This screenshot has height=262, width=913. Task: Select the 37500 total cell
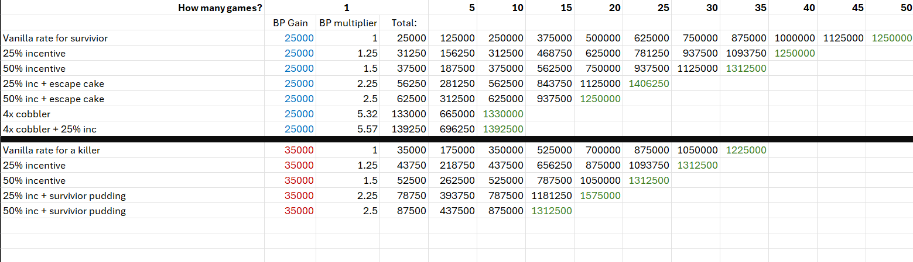404,68
